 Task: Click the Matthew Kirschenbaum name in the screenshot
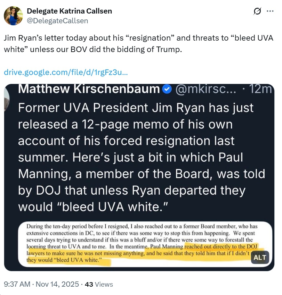tap(89, 89)
